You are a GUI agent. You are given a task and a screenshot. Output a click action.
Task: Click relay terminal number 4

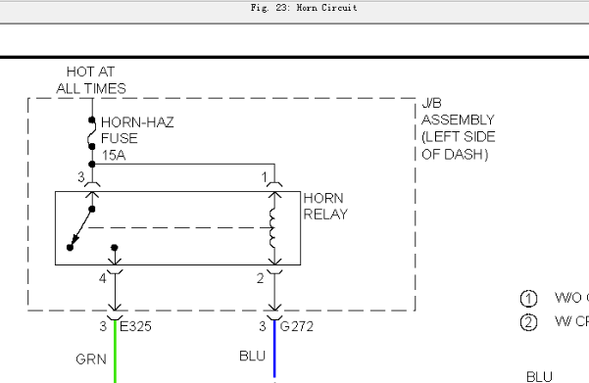point(103,278)
